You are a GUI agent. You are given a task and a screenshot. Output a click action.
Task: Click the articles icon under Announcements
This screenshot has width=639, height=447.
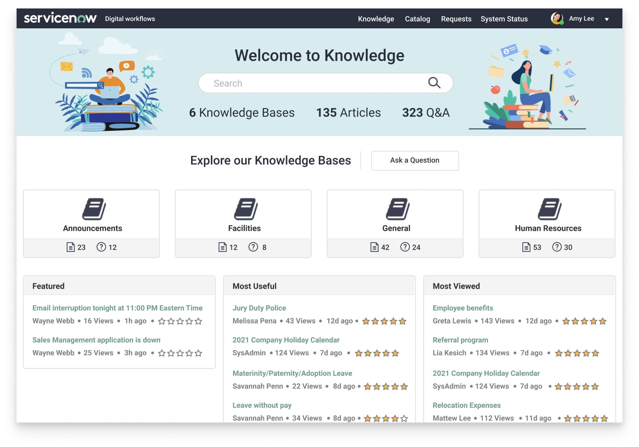[70, 247]
